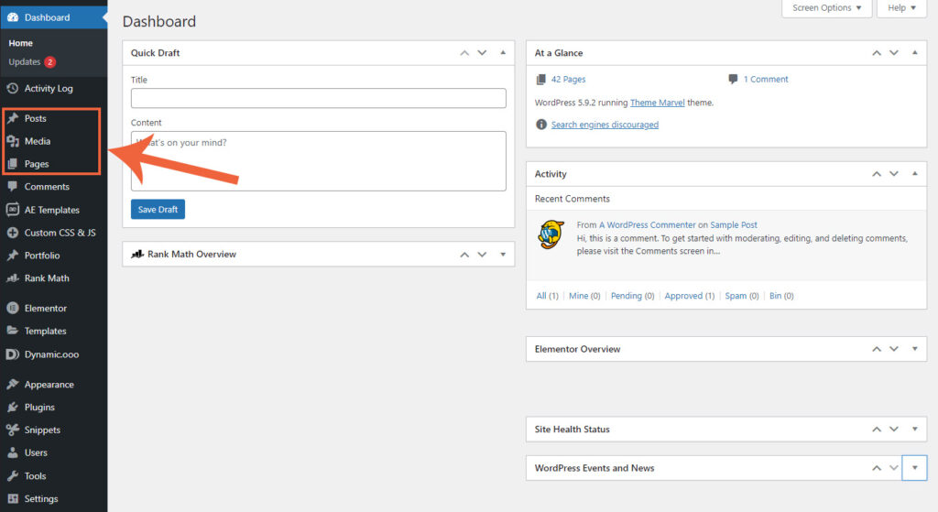This screenshot has width=938, height=512.
Task: Click the Pages document icon in sidebar
Action: (x=13, y=164)
